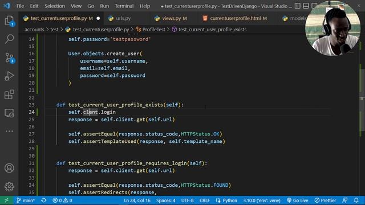365x205 pixels.
Task: Click HTTPStatus.FOUND in line 34
Action: coord(204,185)
